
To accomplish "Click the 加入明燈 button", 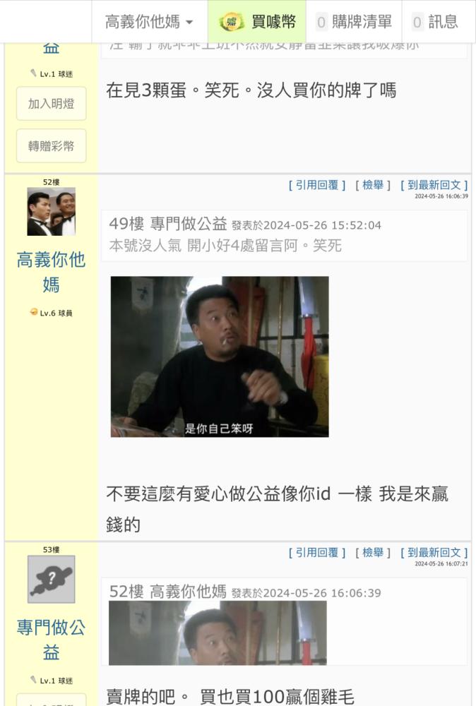I will click(x=52, y=104).
